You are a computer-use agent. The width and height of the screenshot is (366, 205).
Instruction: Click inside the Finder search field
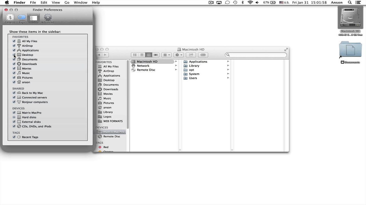255,55
